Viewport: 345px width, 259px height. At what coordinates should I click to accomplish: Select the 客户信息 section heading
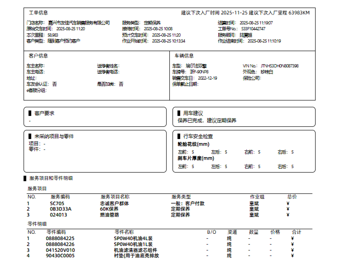[39, 56]
